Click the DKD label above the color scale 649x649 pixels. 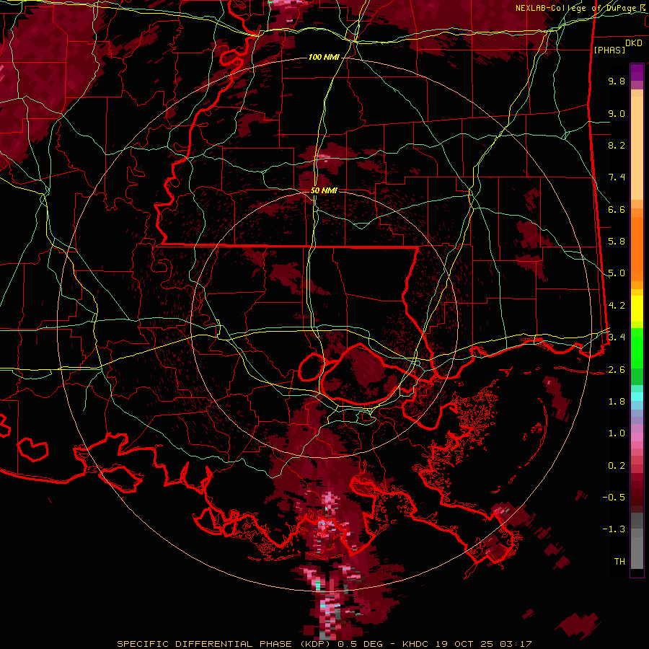[634, 43]
